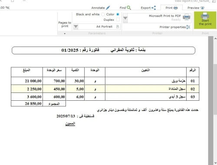Click the amount 21 000,00
Image resolution: width=217 pixels, height=165 pixels.
33,81
